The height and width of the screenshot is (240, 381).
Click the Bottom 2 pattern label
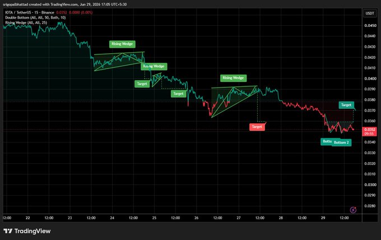tap(341, 142)
